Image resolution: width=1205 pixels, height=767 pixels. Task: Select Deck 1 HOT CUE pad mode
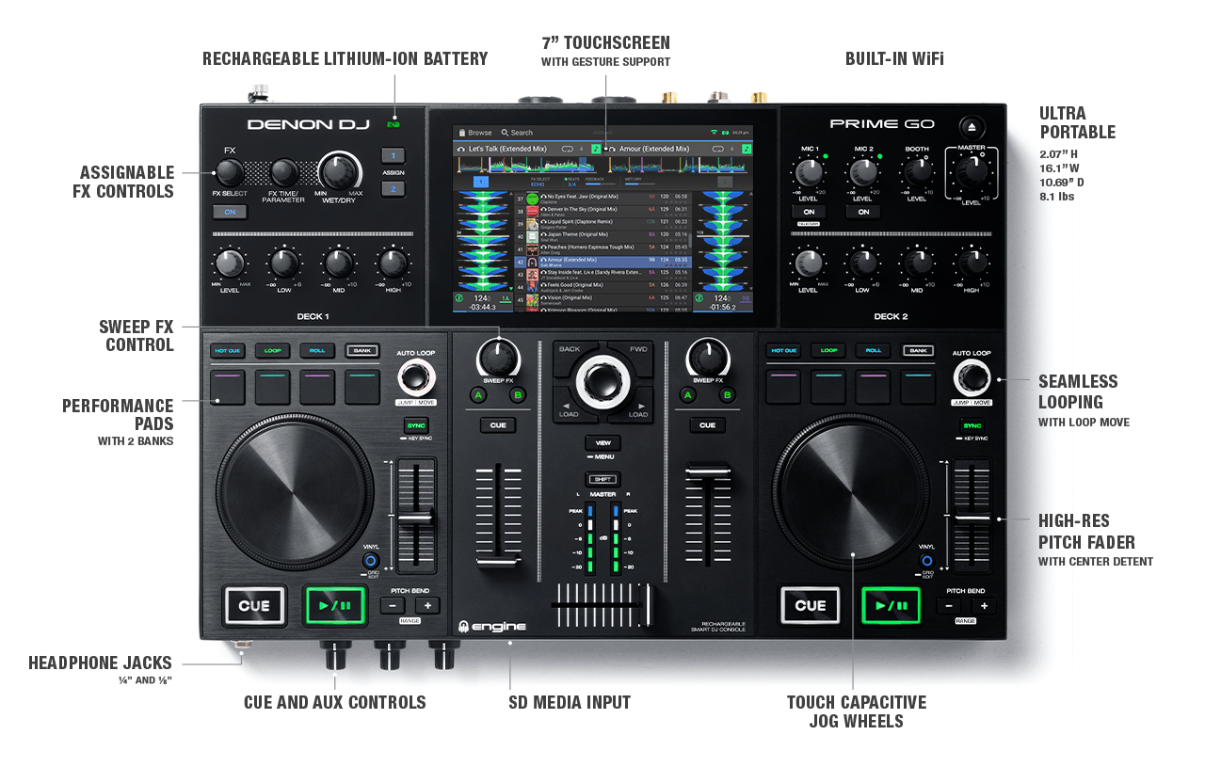pos(228,350)
